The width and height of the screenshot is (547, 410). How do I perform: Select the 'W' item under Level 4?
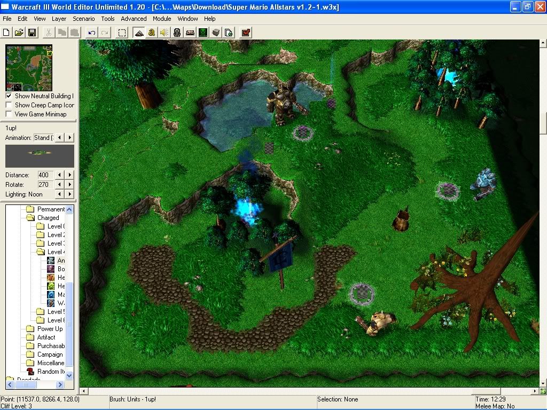click(56, 303)
